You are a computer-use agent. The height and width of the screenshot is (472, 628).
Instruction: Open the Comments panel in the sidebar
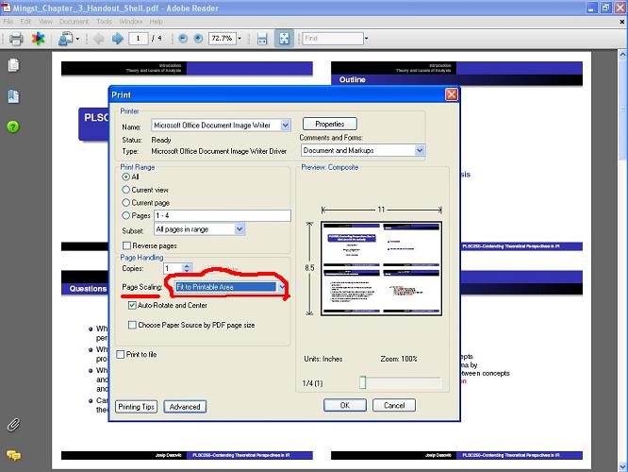pos(13,455)
